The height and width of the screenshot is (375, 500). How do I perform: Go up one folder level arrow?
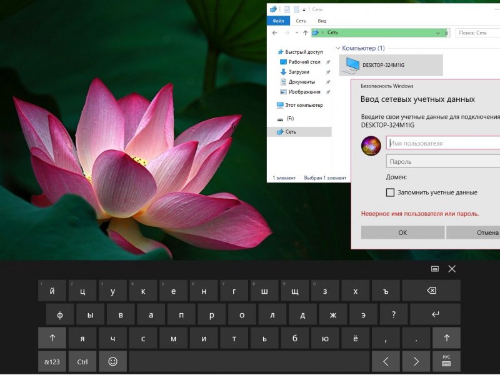point(305,33)
